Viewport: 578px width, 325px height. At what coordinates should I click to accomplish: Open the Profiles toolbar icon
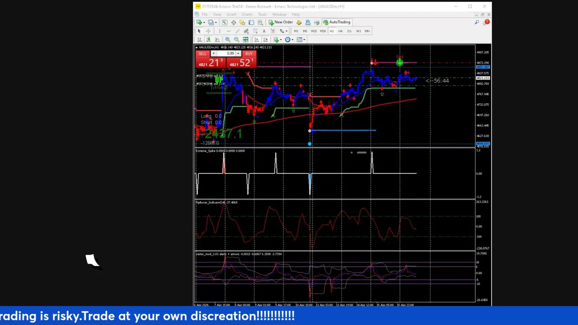click(x=211, y=22)
